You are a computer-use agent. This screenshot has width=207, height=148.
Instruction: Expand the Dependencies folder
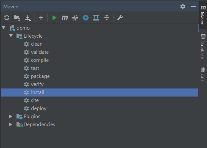coord(11,125)
